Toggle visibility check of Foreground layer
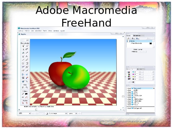 point(127,88)
